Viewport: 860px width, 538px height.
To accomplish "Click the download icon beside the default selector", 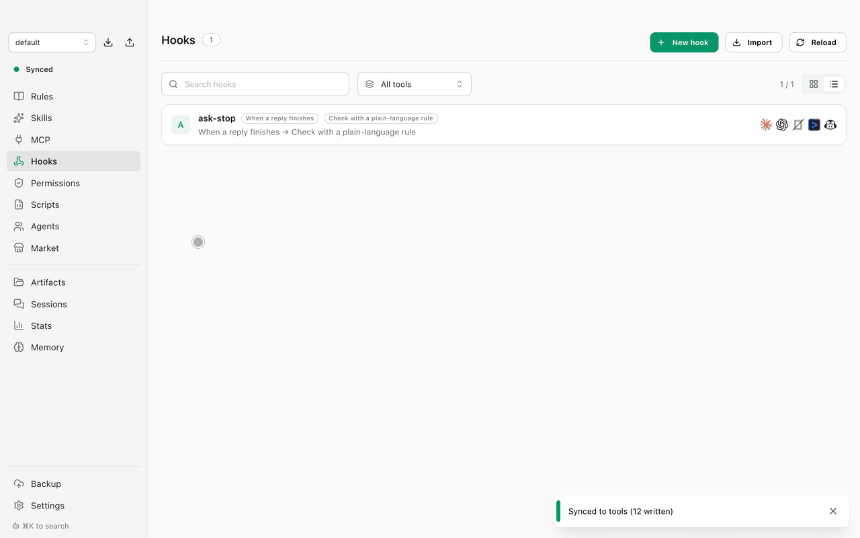I will coord(108,42).
